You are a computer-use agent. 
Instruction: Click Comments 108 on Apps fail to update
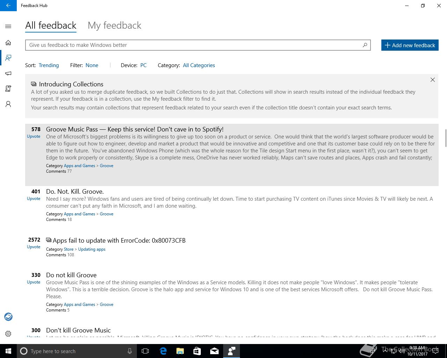[60, 255]
